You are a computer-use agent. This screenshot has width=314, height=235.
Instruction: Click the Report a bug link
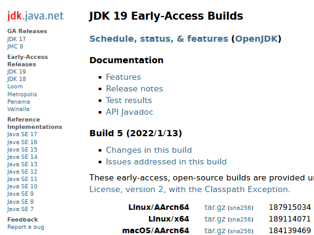click(x=26, y=227)
